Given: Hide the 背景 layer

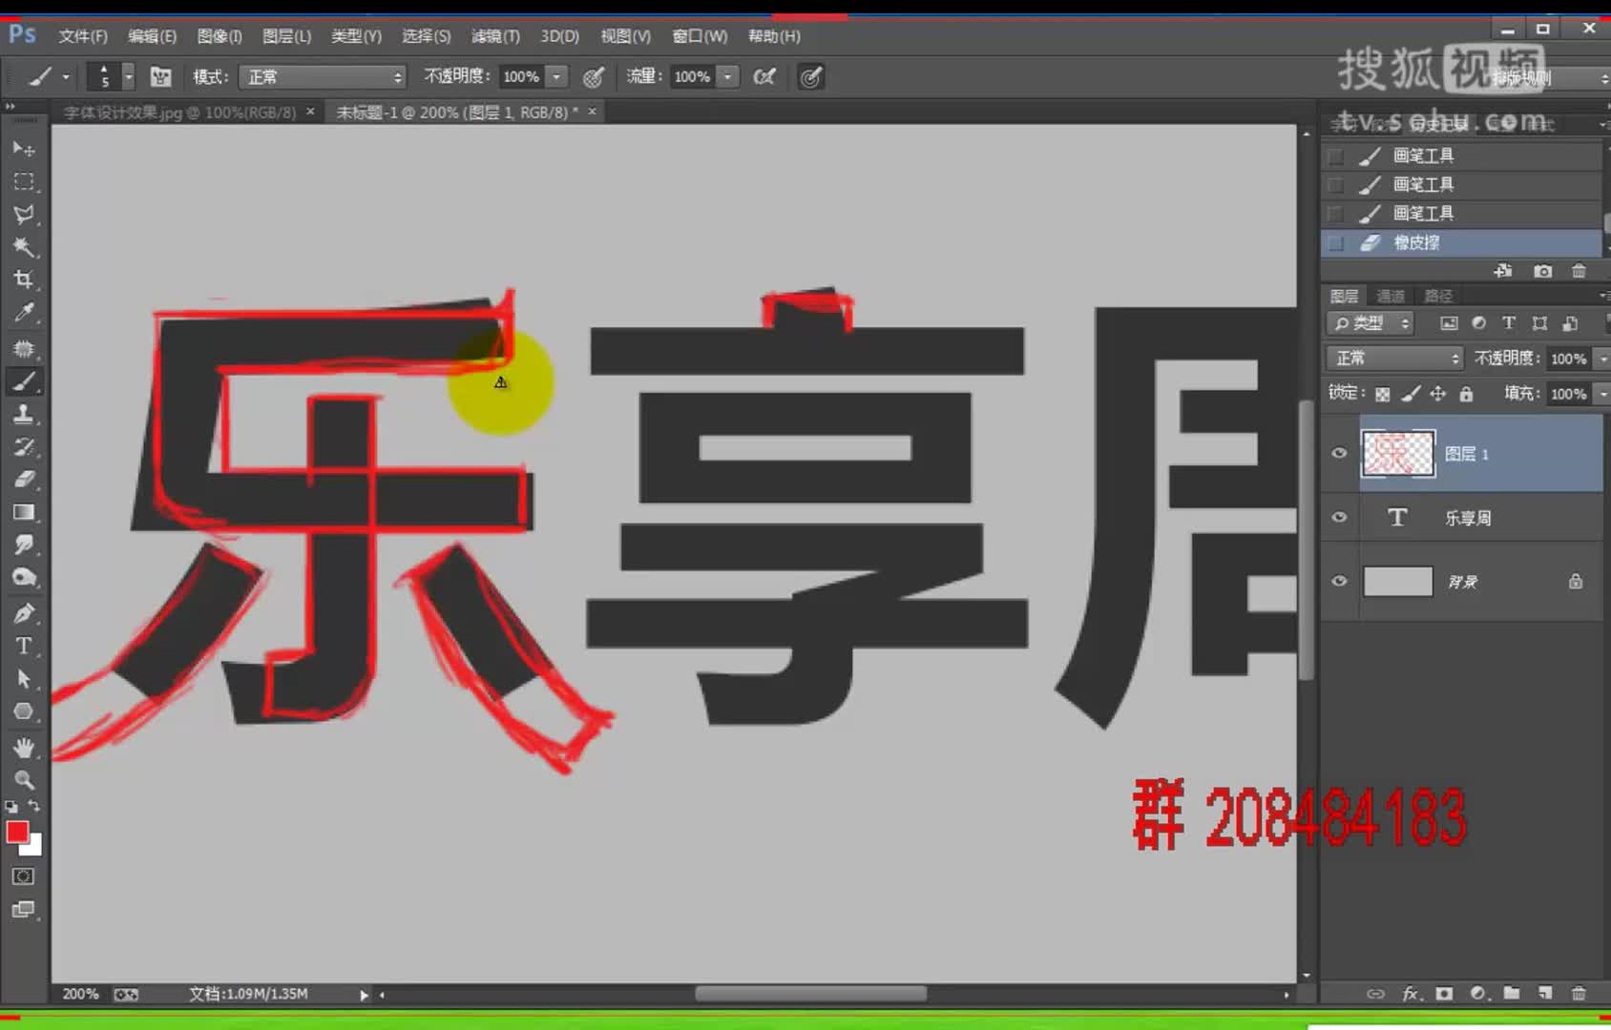Looking at the screenshot, I should pyautogui.click(x=1339, y=581).
